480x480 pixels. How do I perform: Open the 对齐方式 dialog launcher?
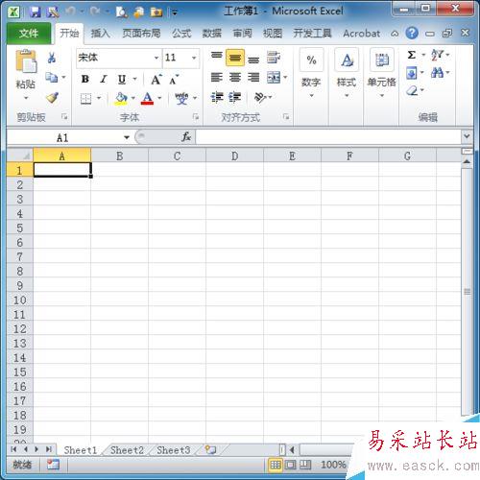point(286,117)
